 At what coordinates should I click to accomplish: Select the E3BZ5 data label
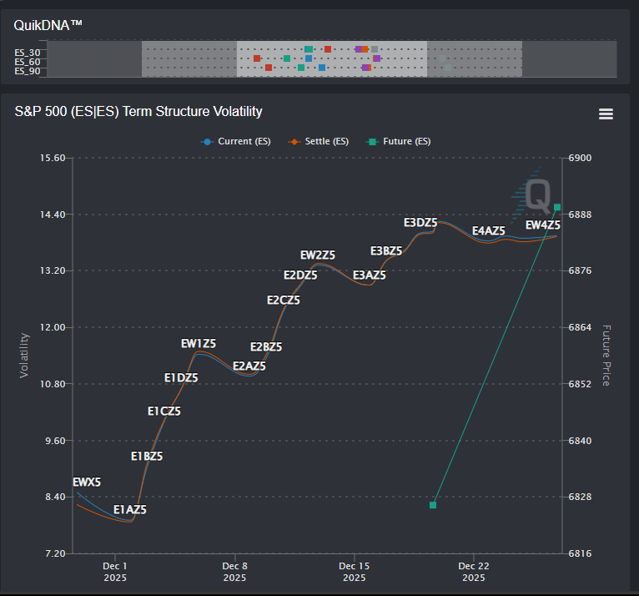coord(386,250)
